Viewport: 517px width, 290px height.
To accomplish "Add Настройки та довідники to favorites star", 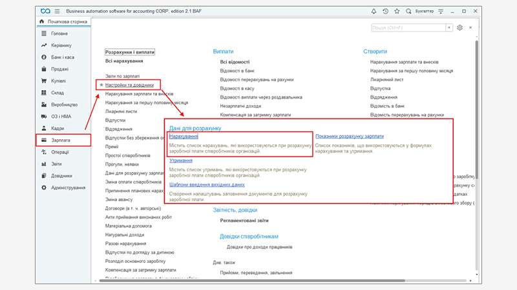I will coord(101,85).
